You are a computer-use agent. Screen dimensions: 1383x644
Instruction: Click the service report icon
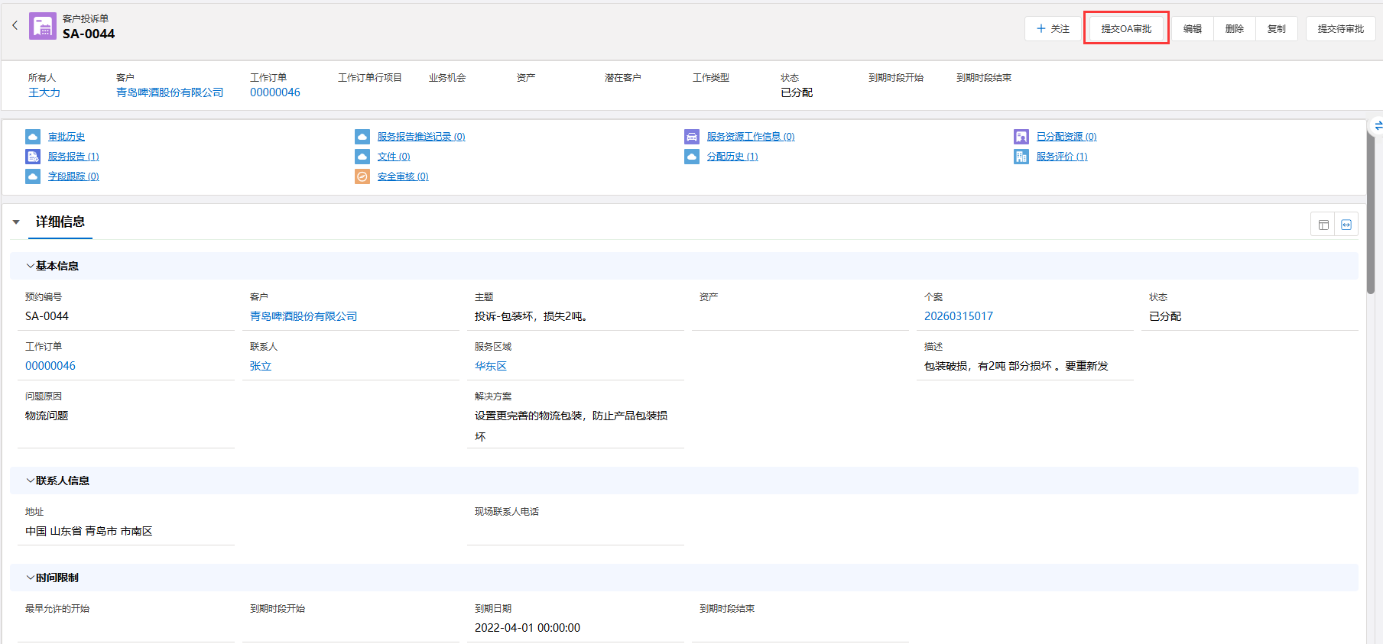(33, 157)
